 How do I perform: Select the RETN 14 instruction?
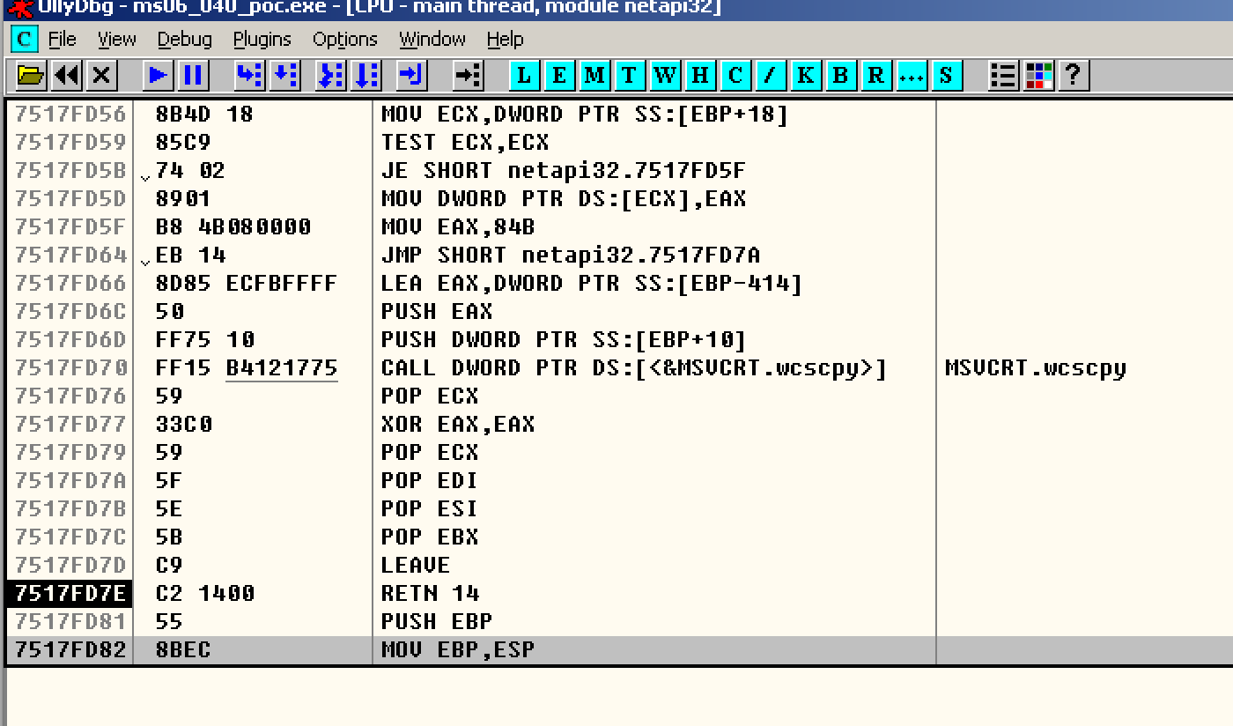pos(430,593)
